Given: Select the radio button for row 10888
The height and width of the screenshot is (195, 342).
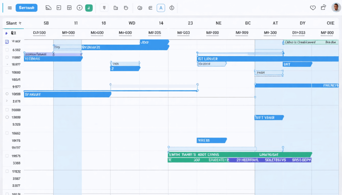Looking at the screenshot, I should (x=7, y=94).
